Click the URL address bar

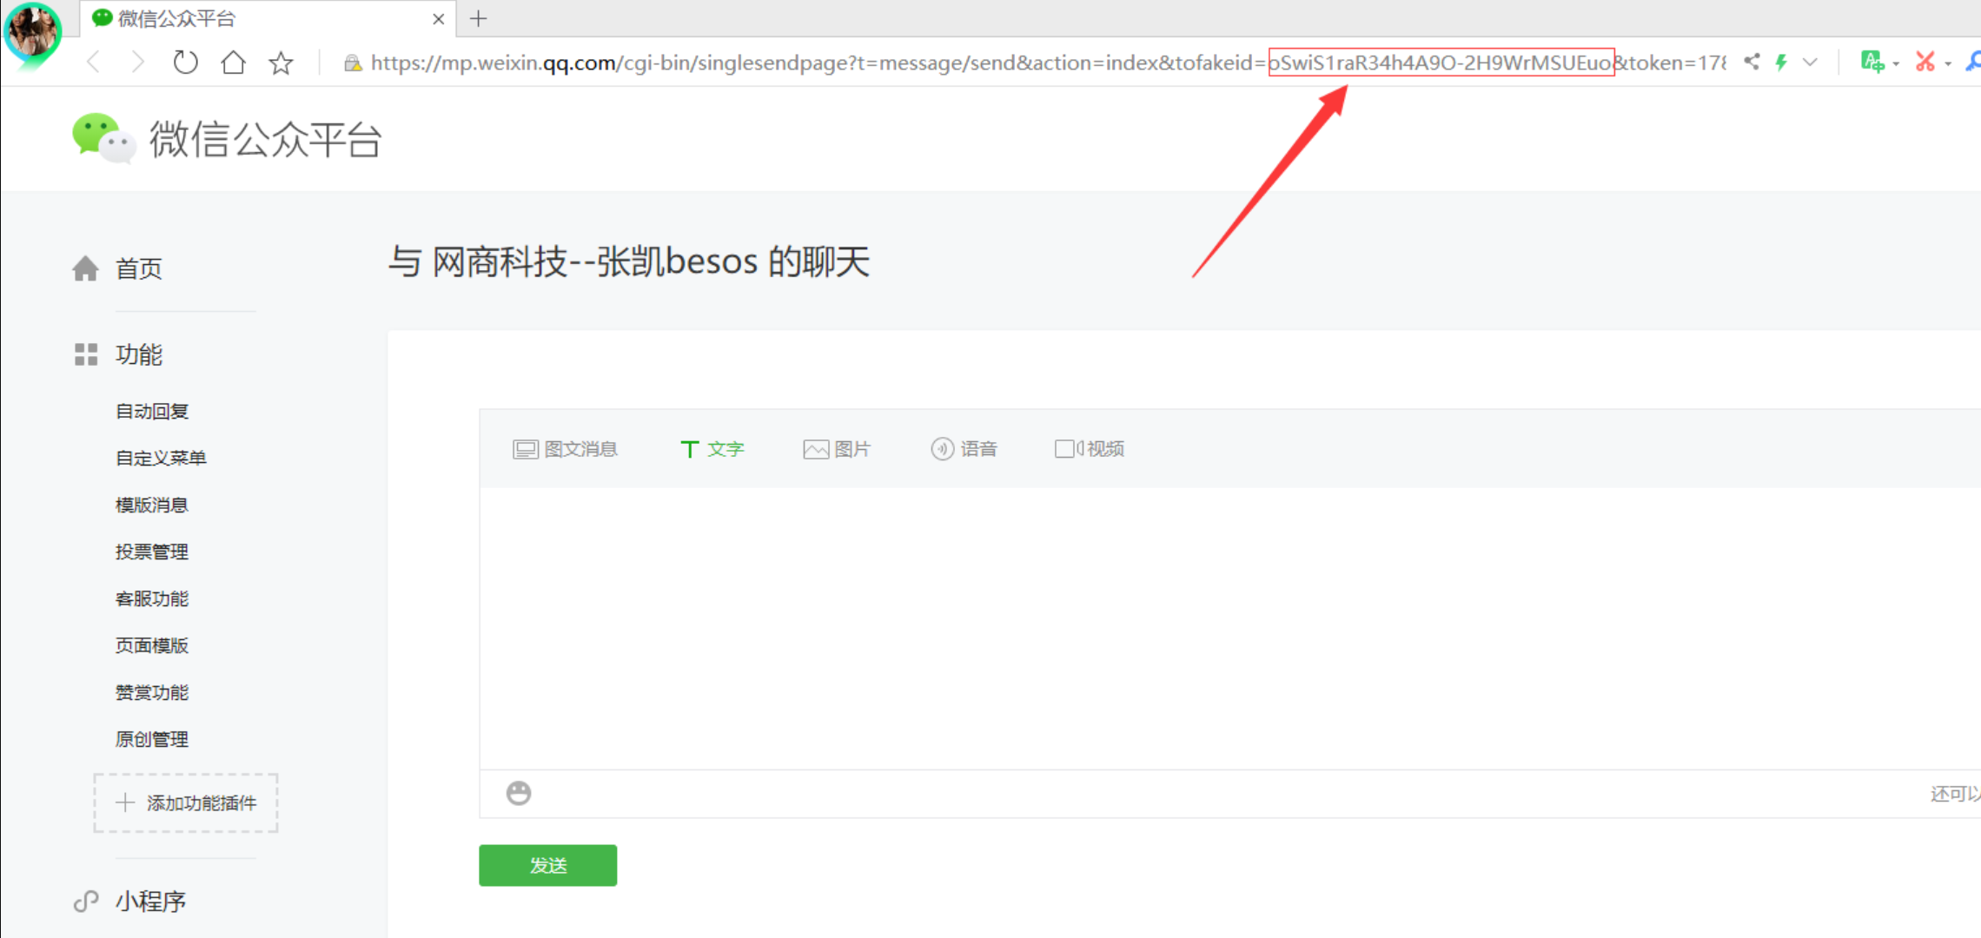(x=1047, y=63)
